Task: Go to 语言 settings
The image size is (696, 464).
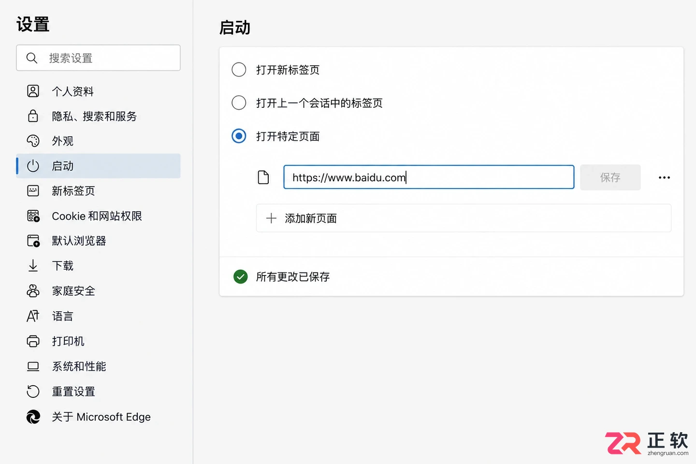Action: [x=98, y=316]
